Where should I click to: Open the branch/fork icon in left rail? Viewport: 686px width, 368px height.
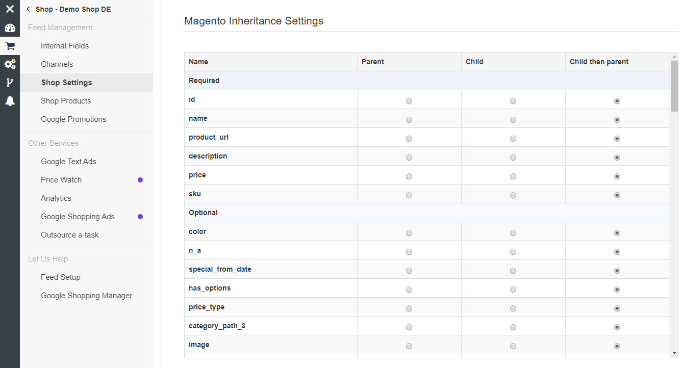[x=10, y=83]
